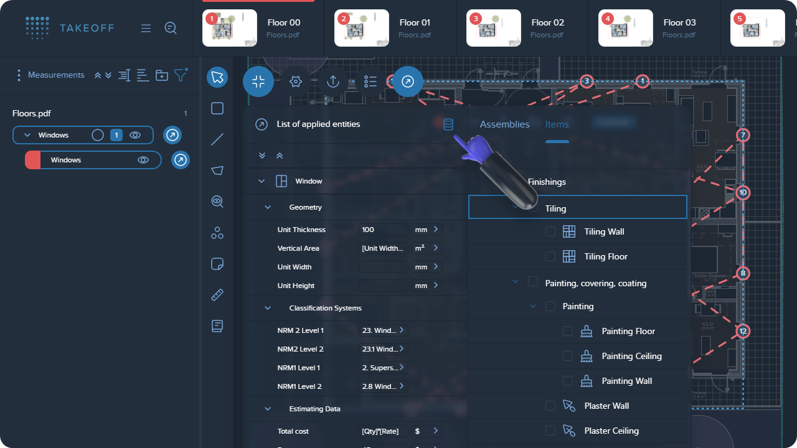Select the rectangle area tool
The width and height of the screenshot is (797, 448).
coord(217,108)
